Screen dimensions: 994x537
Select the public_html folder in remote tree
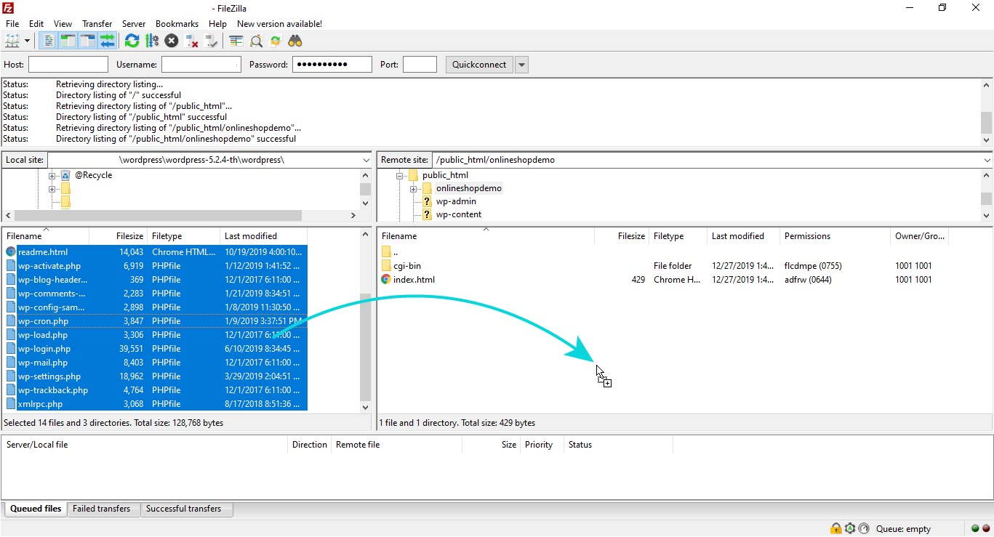445,175
